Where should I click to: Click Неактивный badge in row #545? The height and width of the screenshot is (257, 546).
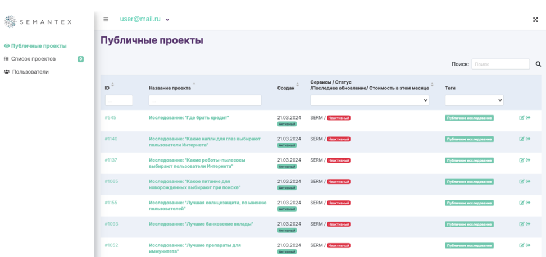click(339, 118)
